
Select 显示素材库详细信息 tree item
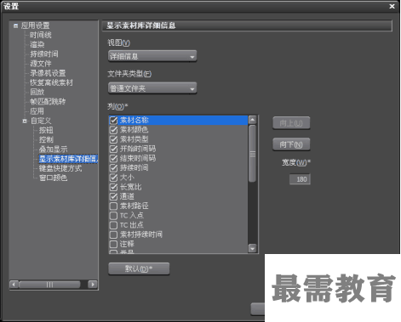[x=68, y=159]
